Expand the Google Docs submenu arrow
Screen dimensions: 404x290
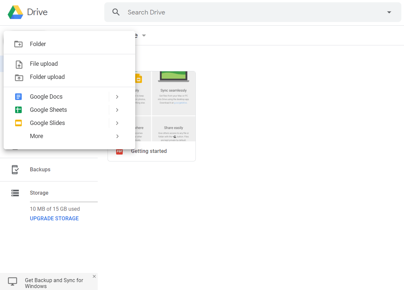click(x=117, y=97)
